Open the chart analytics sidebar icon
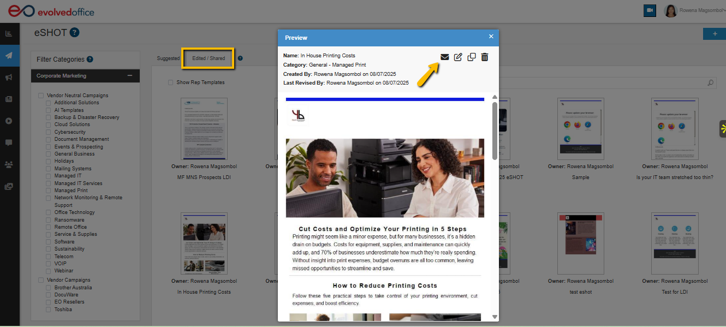This screenshot has width=726, height=327. click(x=9, y=34)
